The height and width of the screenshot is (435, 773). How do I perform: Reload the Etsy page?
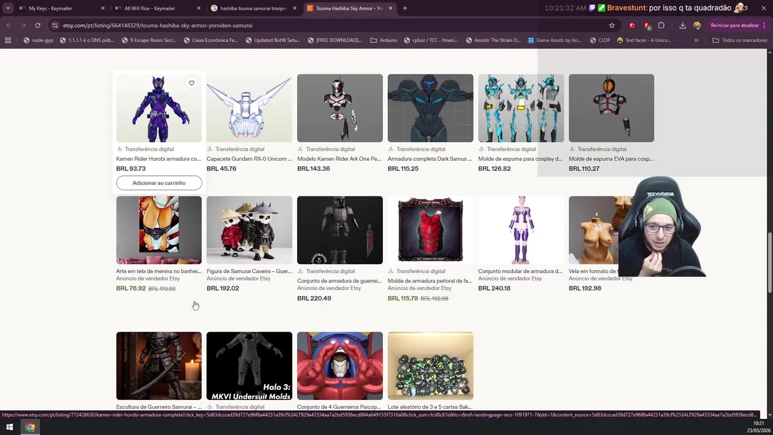(x=37, y=25)
